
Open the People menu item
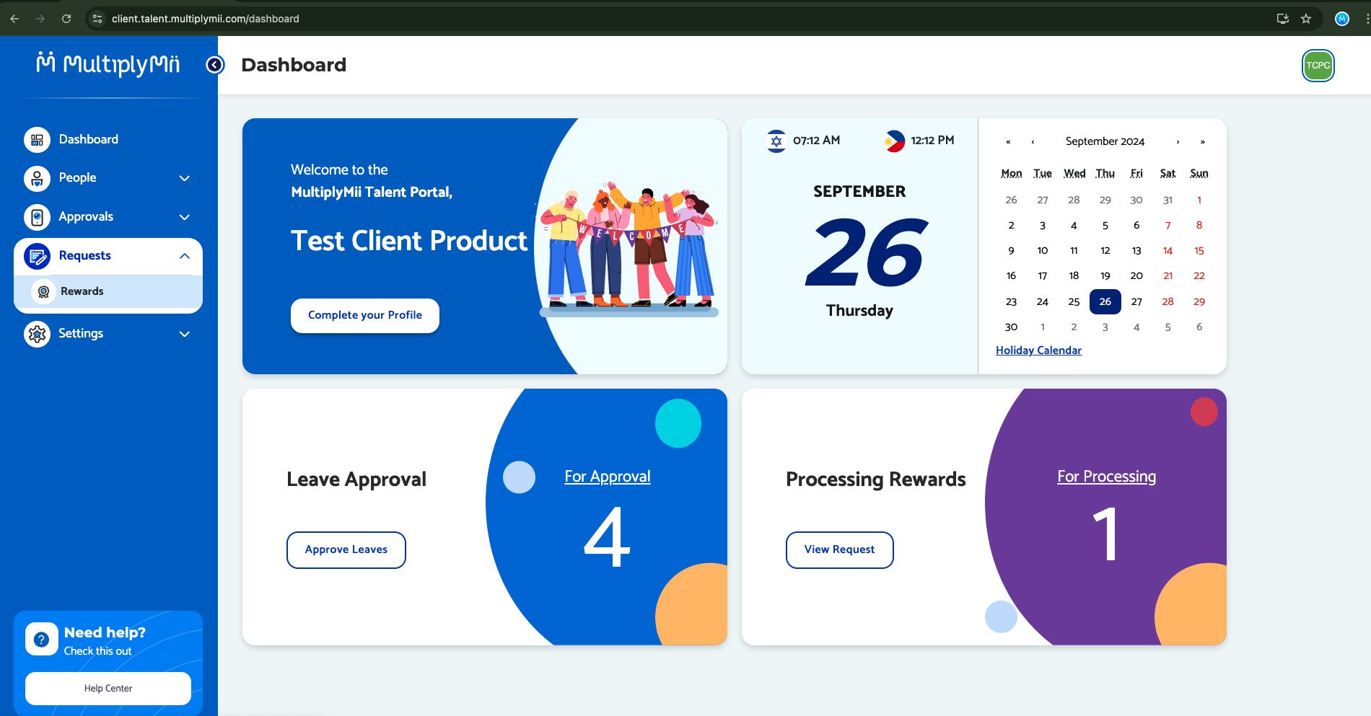[x=77, y=177]
